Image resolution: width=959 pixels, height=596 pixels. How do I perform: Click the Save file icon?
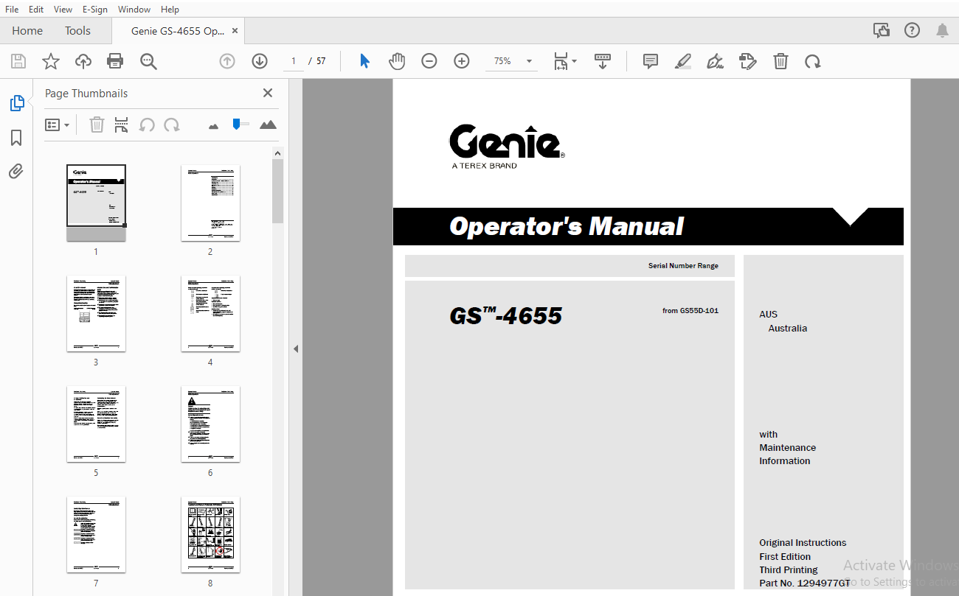click(18, 61)
